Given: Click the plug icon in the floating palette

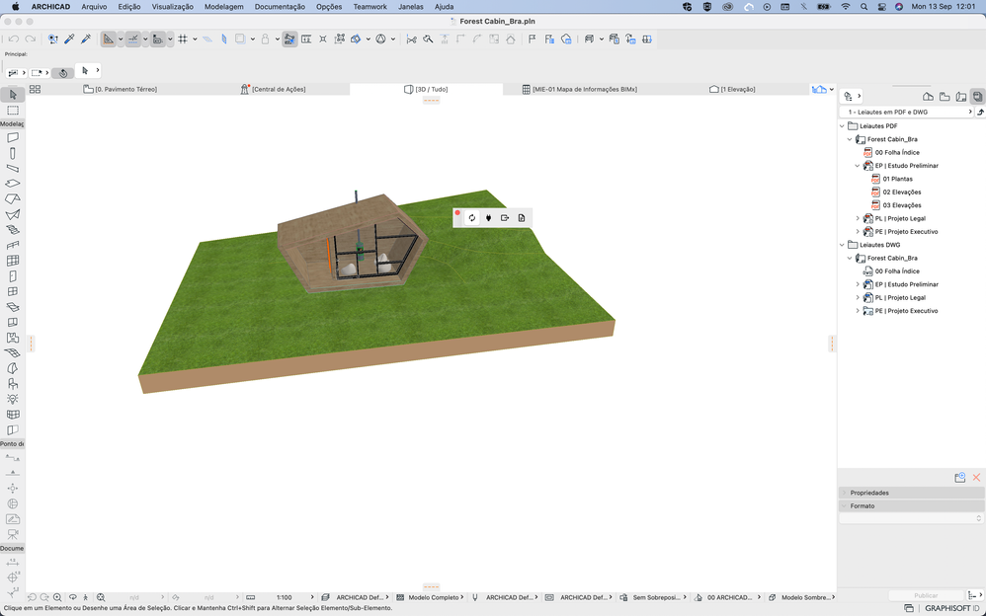Looking at the screenshot, I should (x=488, y=218).
